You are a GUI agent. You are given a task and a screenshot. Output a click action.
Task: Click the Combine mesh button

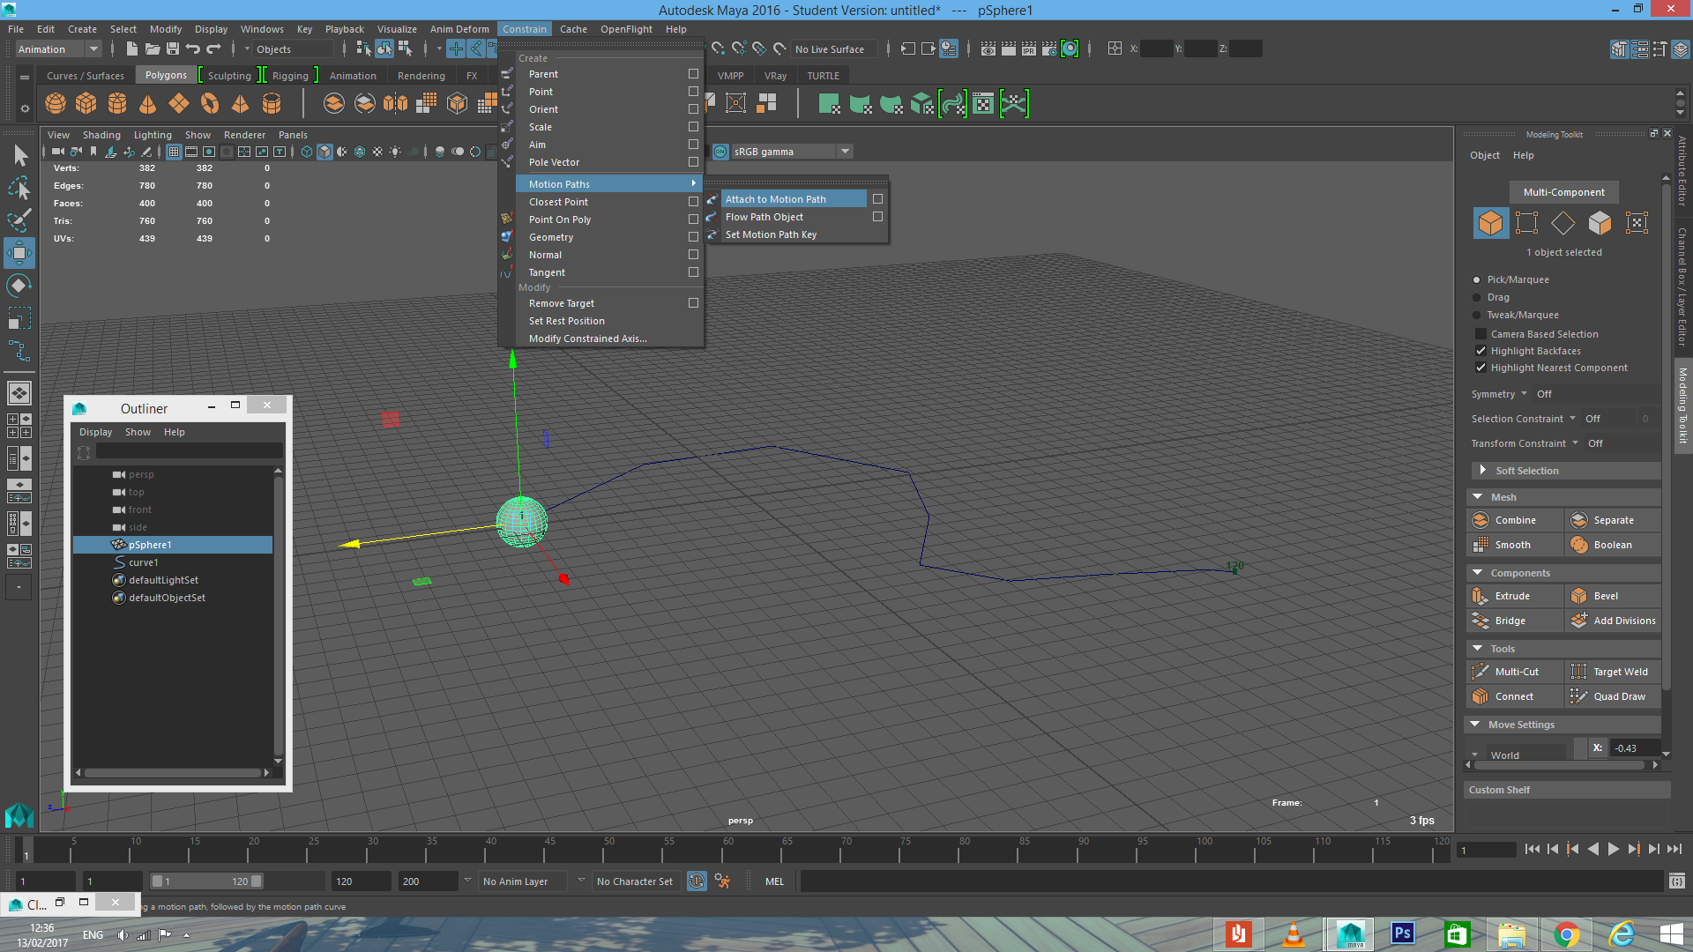tap(1514, 520)
